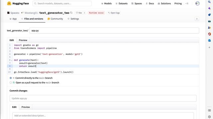Open the Outlook icon in sidebar

(209, 40)
